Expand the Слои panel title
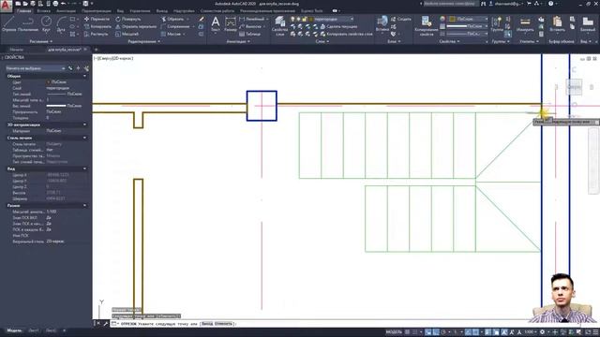This screenshot has height=337, width=600. [x=322, y=41]
